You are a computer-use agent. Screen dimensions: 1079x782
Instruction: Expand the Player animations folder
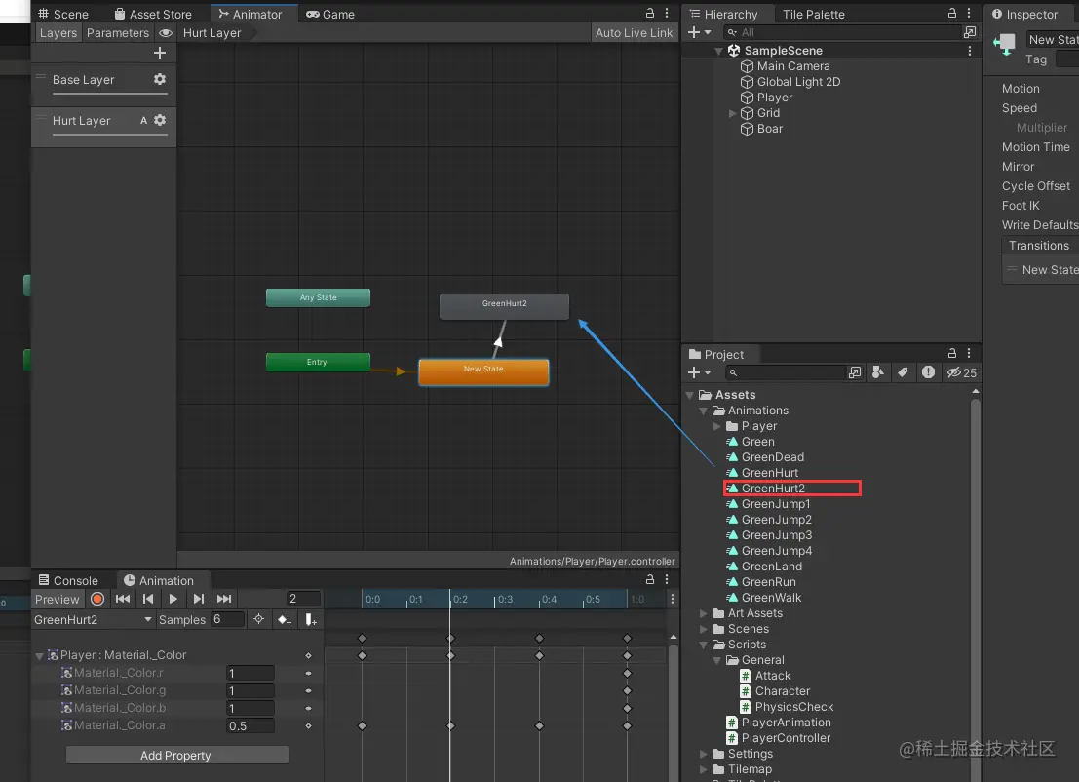coord(717,426)
